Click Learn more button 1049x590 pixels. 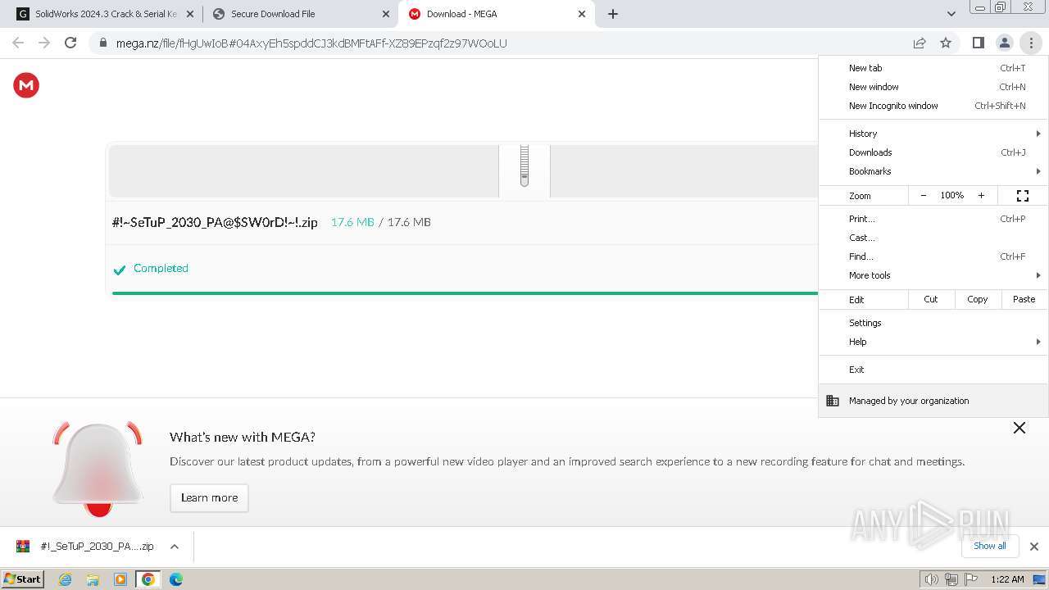[x=209, y=497]
